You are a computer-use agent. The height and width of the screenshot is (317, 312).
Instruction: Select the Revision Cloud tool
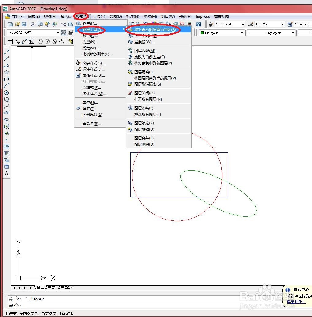click(x=6, y=99)
